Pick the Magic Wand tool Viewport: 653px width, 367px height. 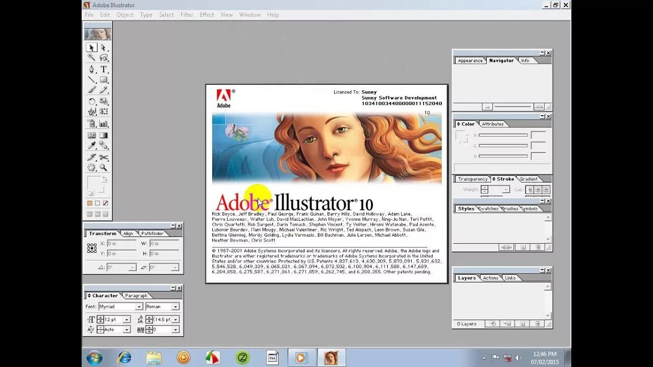coord(92,58)
